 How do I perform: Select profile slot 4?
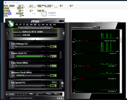pos(25,94)
